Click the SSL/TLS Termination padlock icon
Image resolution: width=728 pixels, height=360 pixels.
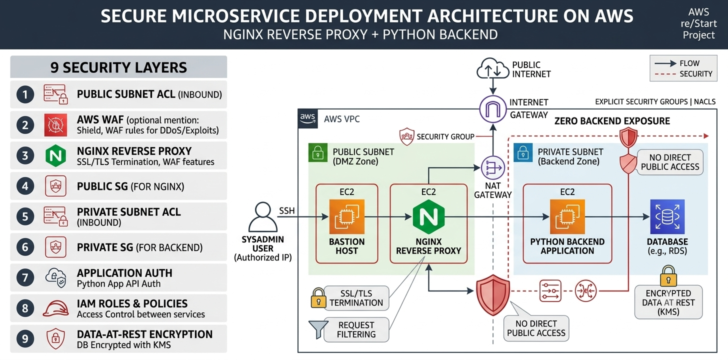318,297
